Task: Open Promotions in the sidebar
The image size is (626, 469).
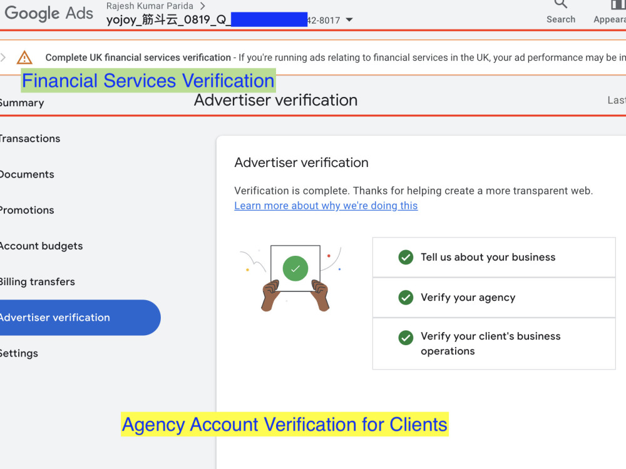Action: 27,210
